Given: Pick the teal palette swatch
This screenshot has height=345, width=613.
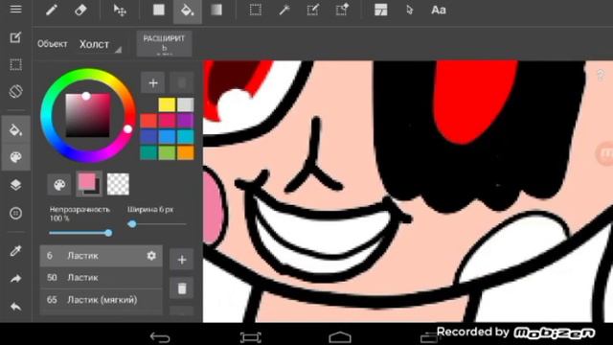Looking at the screenshot, I should (148, 152).
